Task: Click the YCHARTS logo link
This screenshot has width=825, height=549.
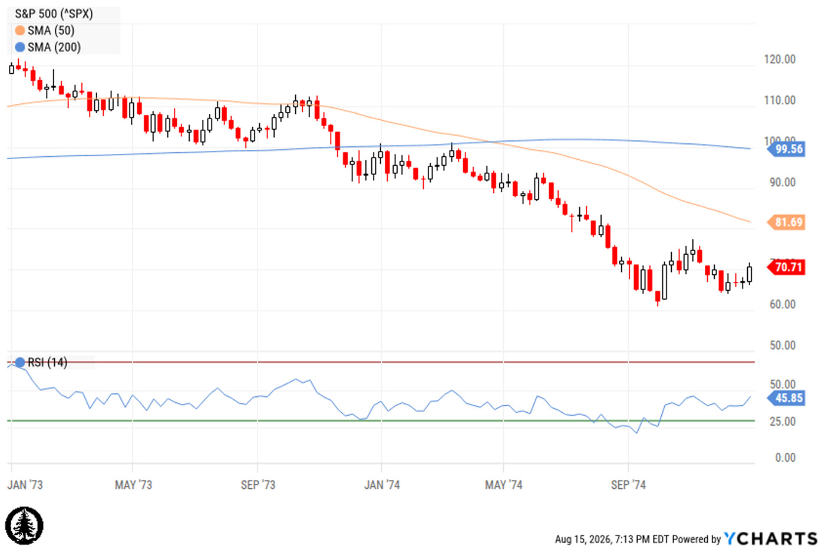Action: coord(771,538)
